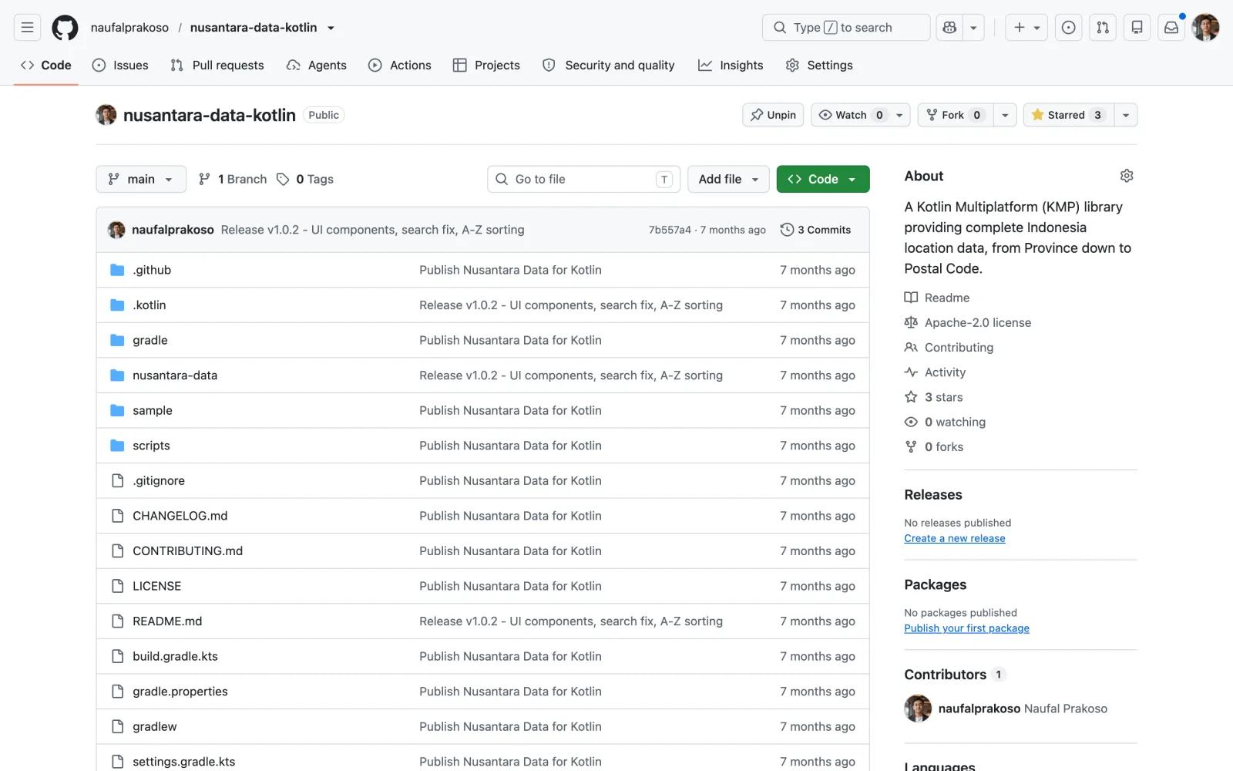Click the history clock icon by Commits

click(787, 230)
